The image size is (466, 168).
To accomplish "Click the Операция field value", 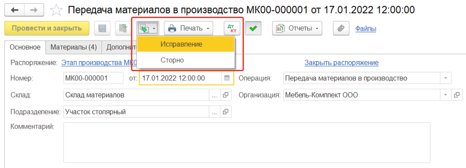I will click(x=362, y=78).
